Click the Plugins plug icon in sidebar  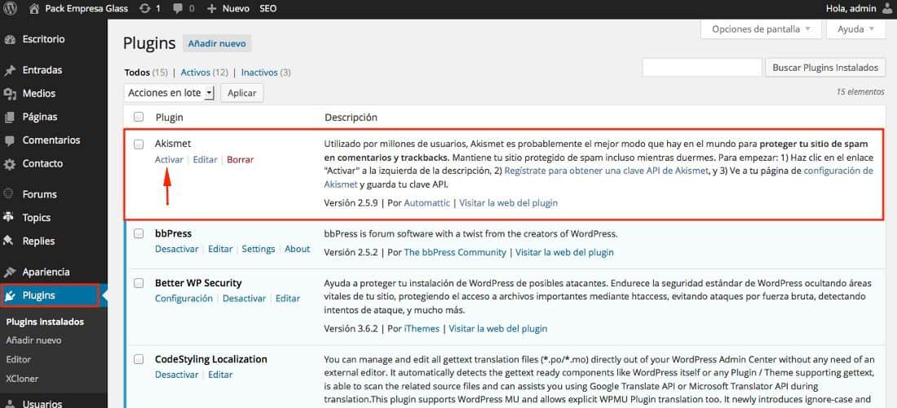[9, 296]
